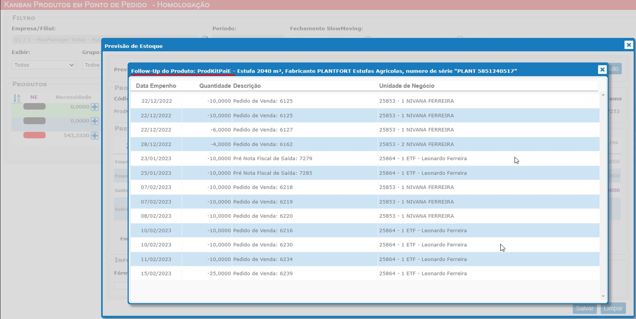This screenshot has width=636, height=319.
Task: Click the gray NE indicator in the blue row
Action: (34, 121)
